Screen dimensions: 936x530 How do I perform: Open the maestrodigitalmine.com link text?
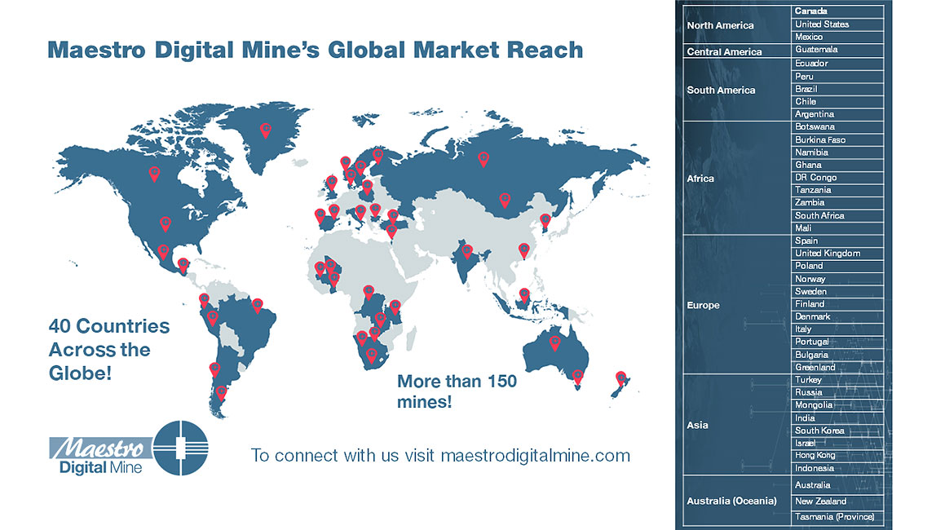pyautogui.click(x=536, y=456)
